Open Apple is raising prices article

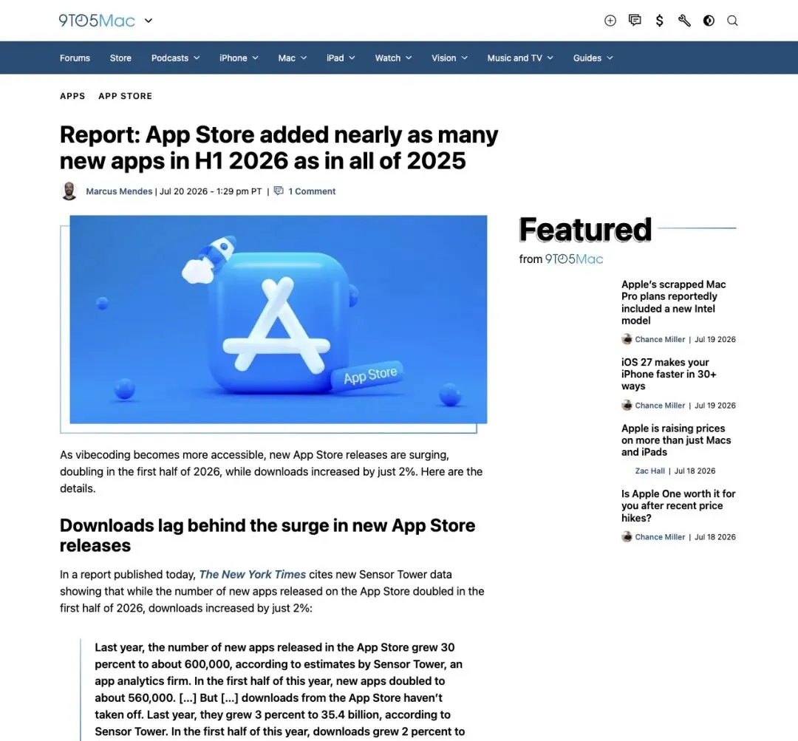coord(676,440)
